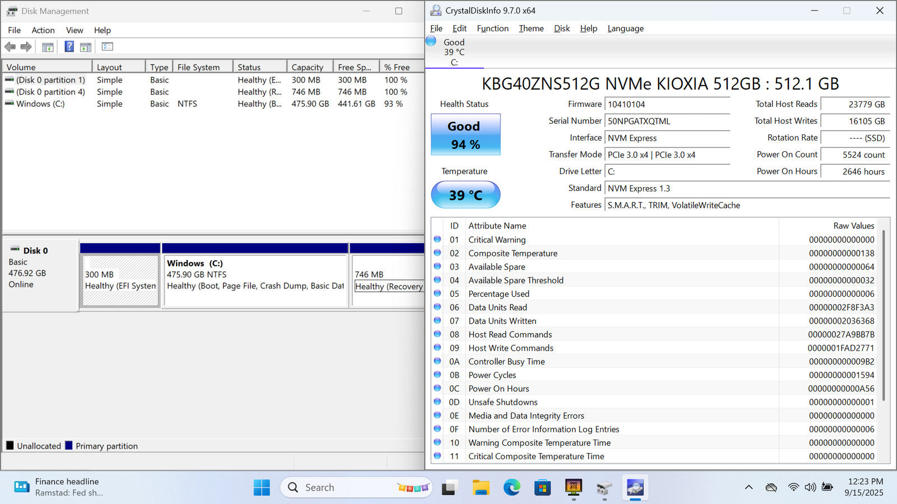
Task: Sort volumes by the Capacity column header
Action: [307, 67]
